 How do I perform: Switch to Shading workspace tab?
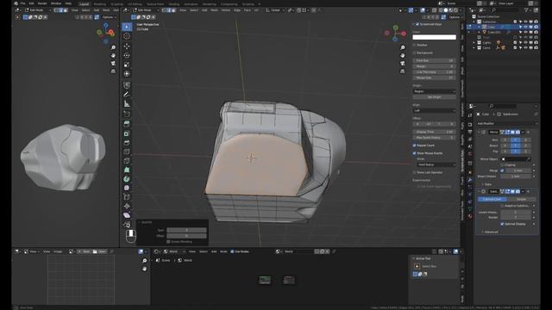pyautogui.click(x=174, y=4)
